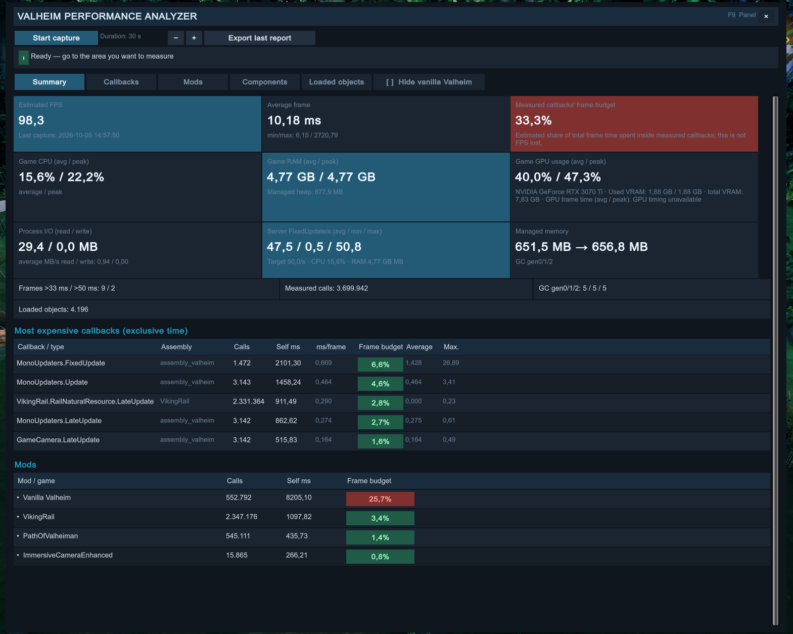Increase capture duration with plus button

click(194, 38)
